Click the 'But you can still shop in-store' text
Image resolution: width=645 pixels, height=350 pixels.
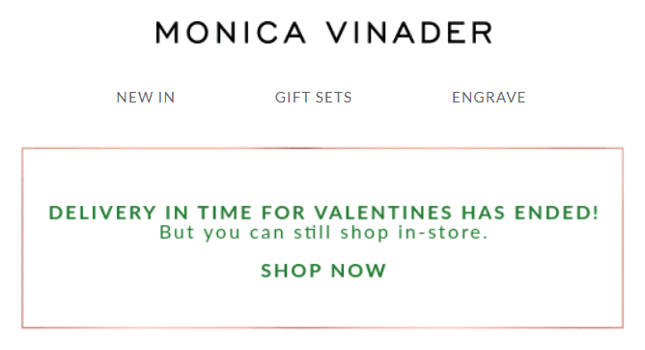coord(323,232)
